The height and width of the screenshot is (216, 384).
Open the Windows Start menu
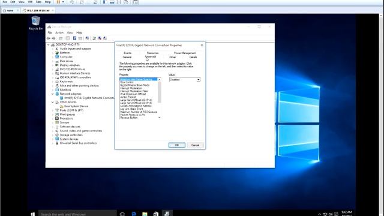pyautogui.click(x=33, y=214)
